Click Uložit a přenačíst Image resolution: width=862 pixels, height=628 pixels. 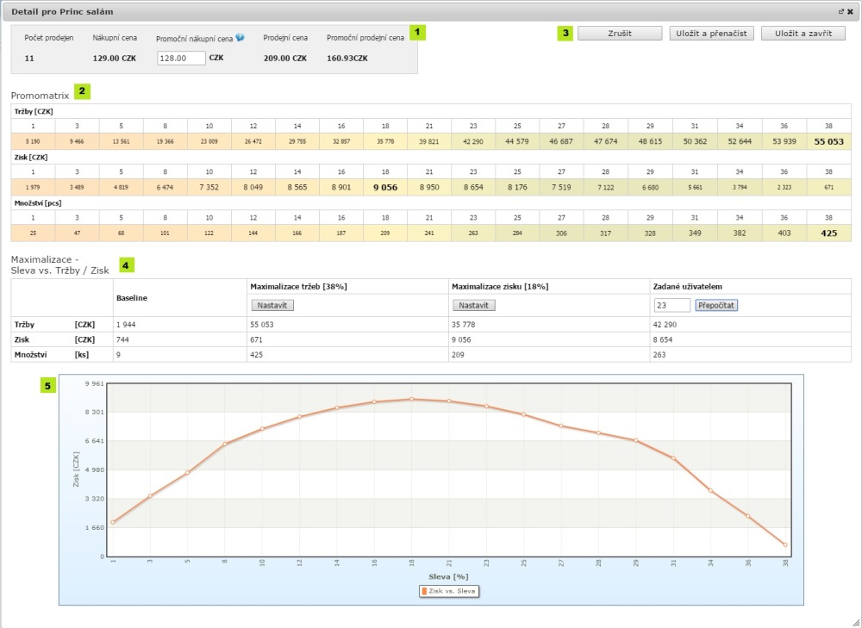[x=712, y=33]
